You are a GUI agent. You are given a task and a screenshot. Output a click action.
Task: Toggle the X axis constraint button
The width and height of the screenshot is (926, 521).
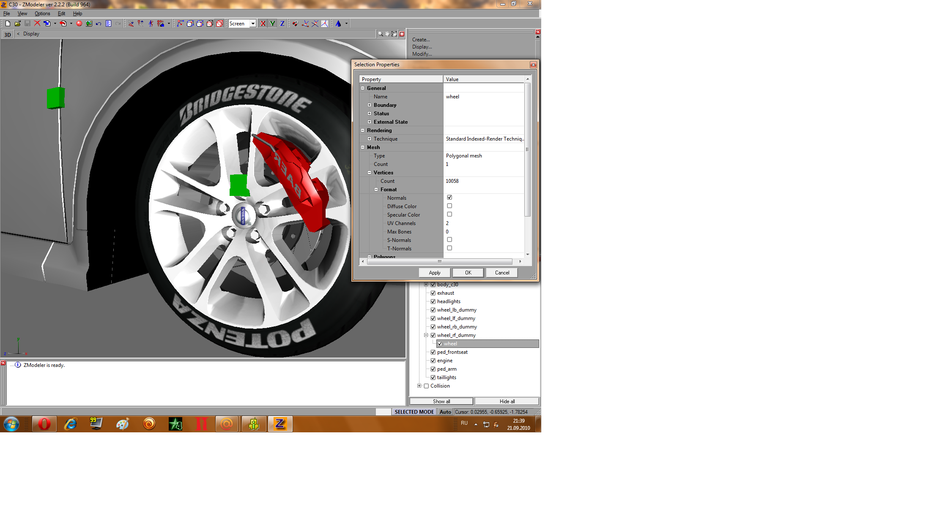click(x=263, y=24)
